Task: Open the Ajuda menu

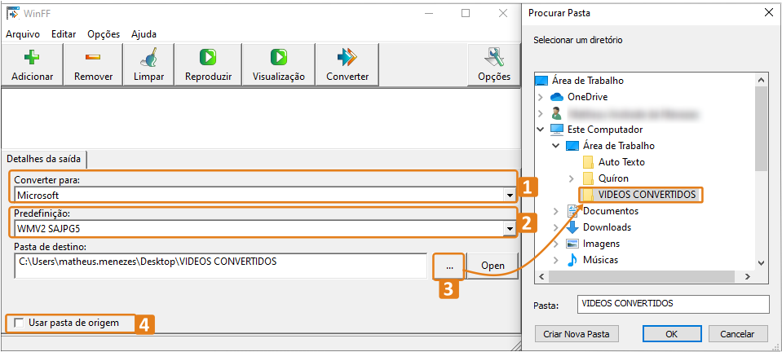Action: pyautogui.click(x=144, y=34)
